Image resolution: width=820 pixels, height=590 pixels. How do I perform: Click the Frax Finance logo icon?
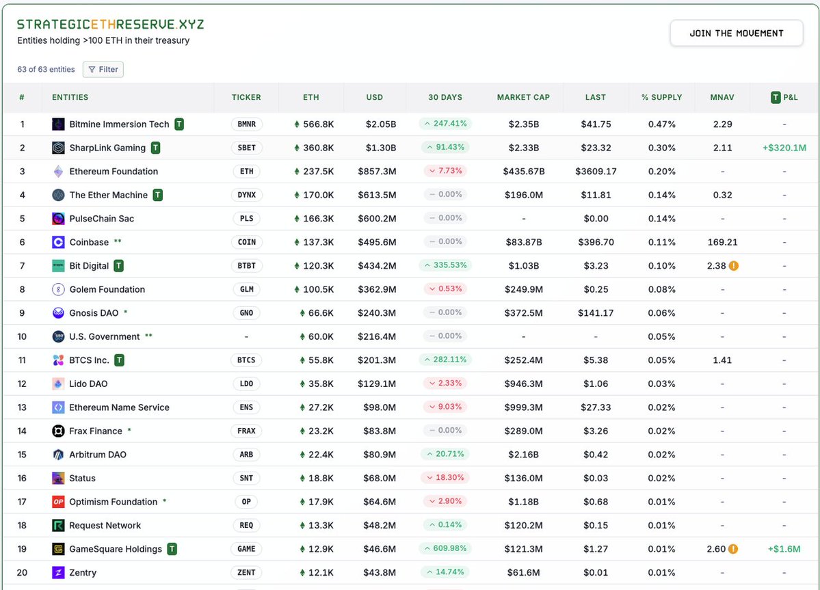58,431
